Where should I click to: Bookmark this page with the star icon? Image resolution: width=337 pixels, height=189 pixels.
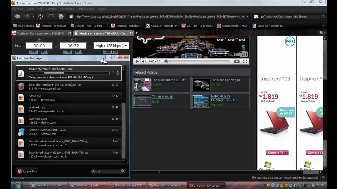[x=243, y=17]
